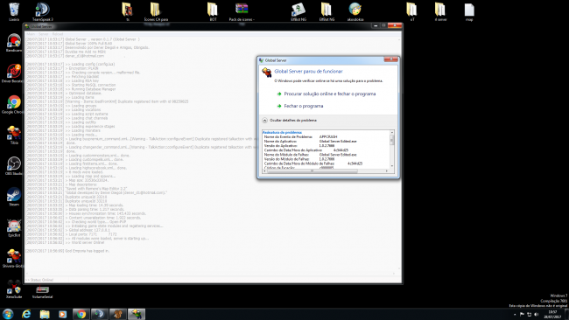Image resolution: width=569 pixels, height=320 pixels.
Task: Open the paint palette desktop icon
Action: tap(355, 11)
